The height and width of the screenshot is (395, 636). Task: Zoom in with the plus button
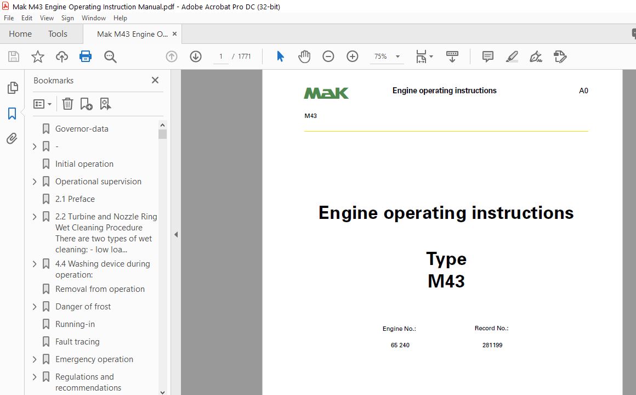pyautogui.click(x=353, y=57)
